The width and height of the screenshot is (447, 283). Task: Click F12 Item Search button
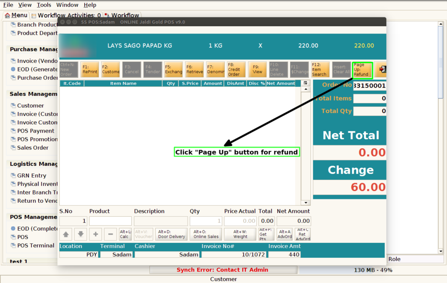point(320,69)
